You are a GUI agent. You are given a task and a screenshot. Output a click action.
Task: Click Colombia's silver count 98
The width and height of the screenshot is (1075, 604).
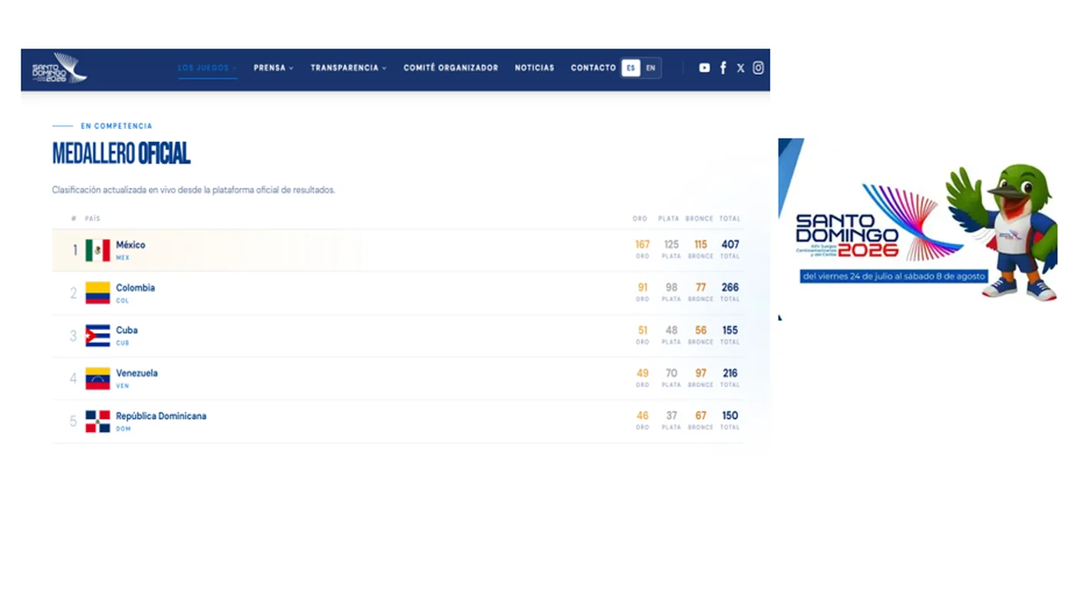click(x=672, y=288)
